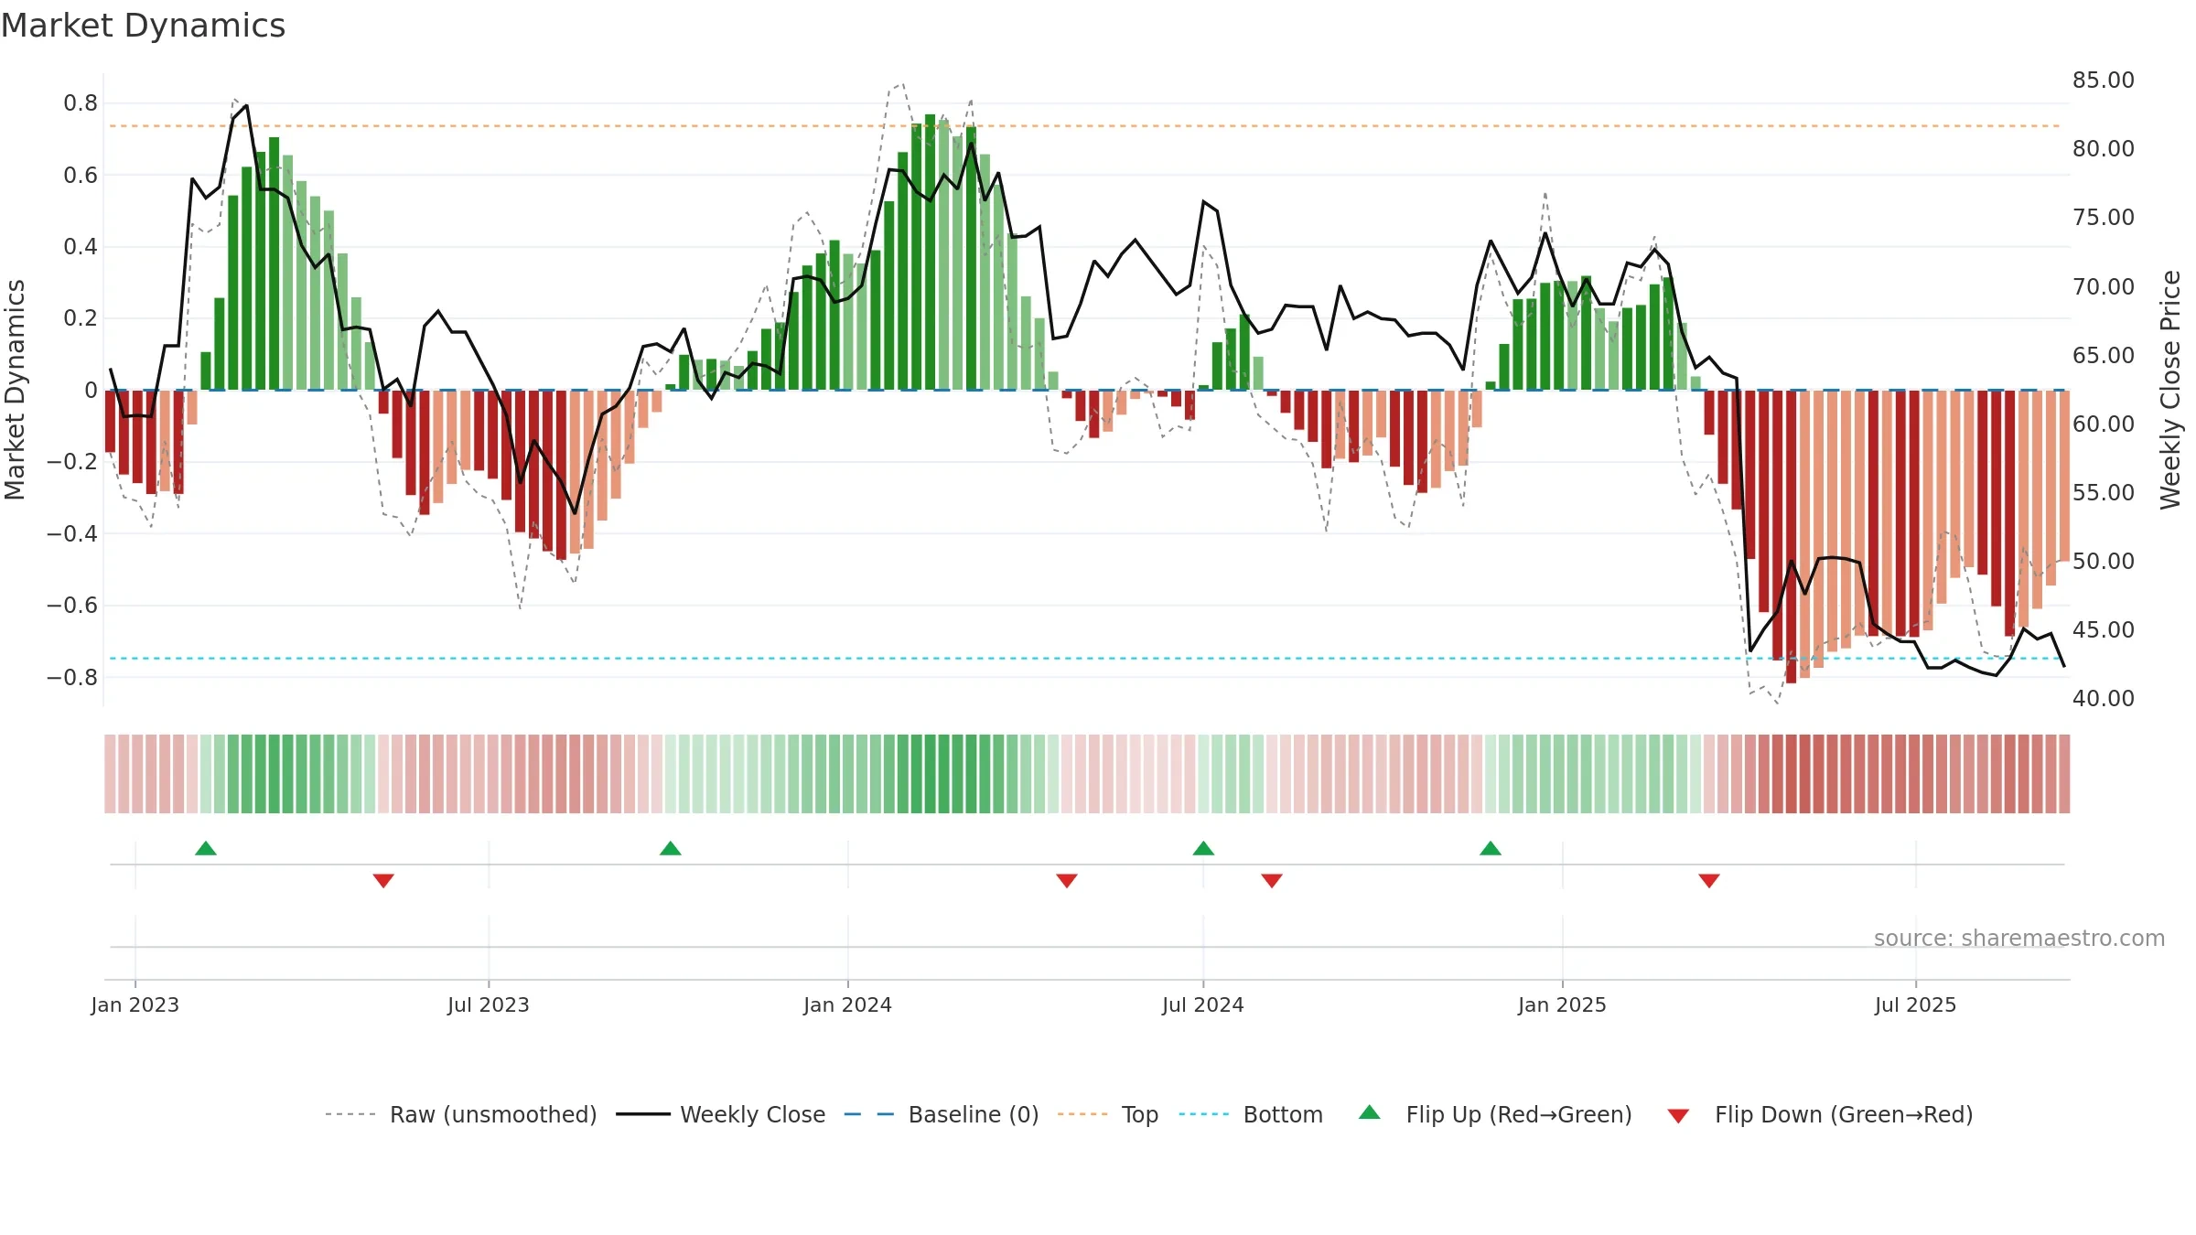This screenshot has height=1235, width=2196.
Task: Select the Flip Up triangle of November 2024
Action: pos(1491,849)
